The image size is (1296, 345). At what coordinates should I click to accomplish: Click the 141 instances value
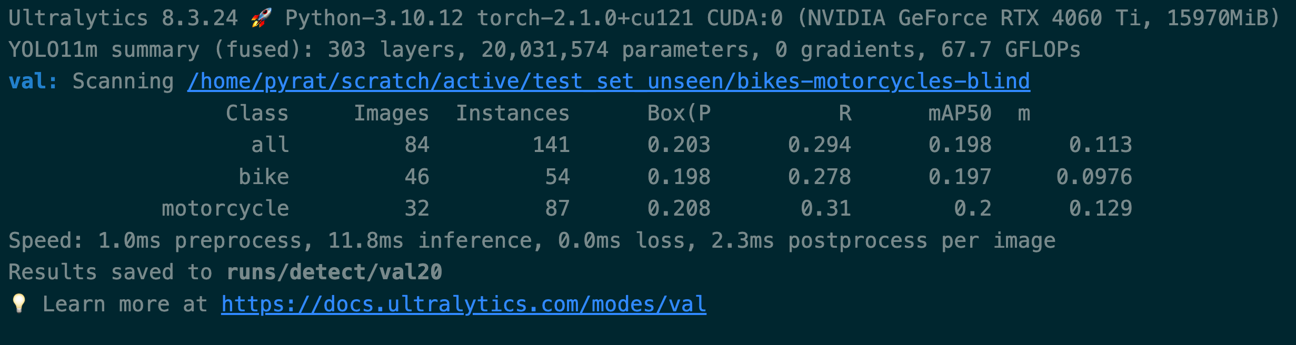click(551, 145)
